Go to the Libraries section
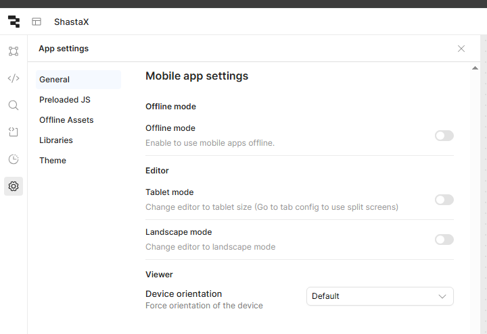Screen dimensions: 487x334 click(x=56, y=140)
